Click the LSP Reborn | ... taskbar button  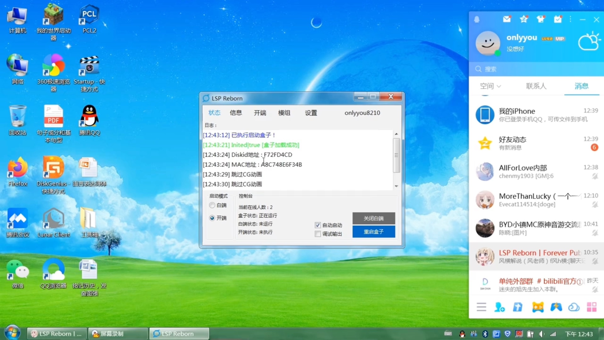pos(57,334)
